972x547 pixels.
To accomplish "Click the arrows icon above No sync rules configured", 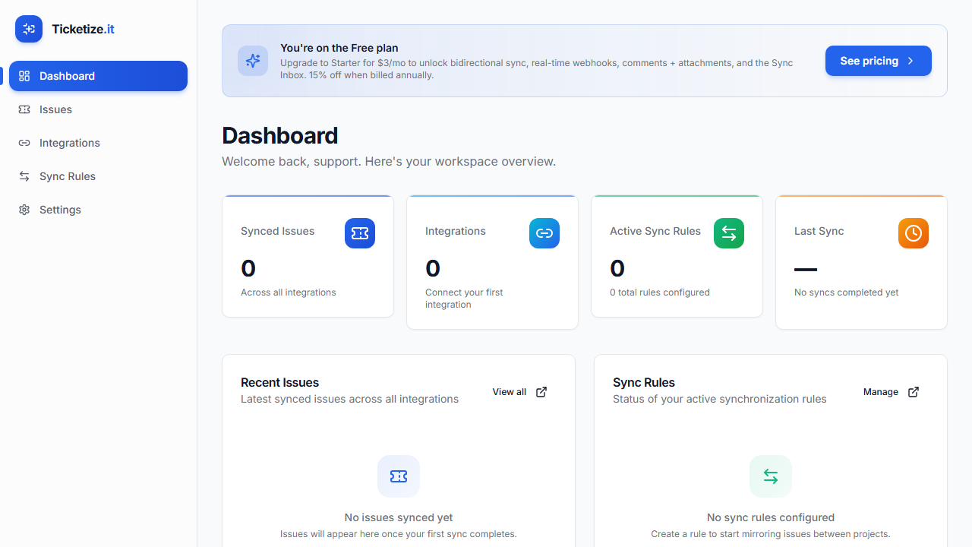I will click(x=771, y=476).
